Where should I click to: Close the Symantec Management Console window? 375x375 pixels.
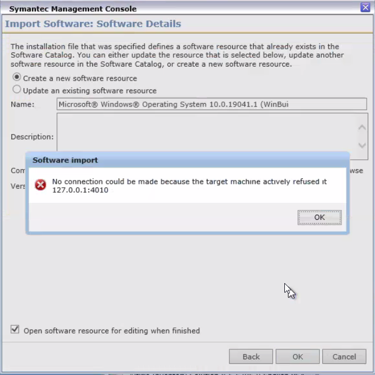365,7
